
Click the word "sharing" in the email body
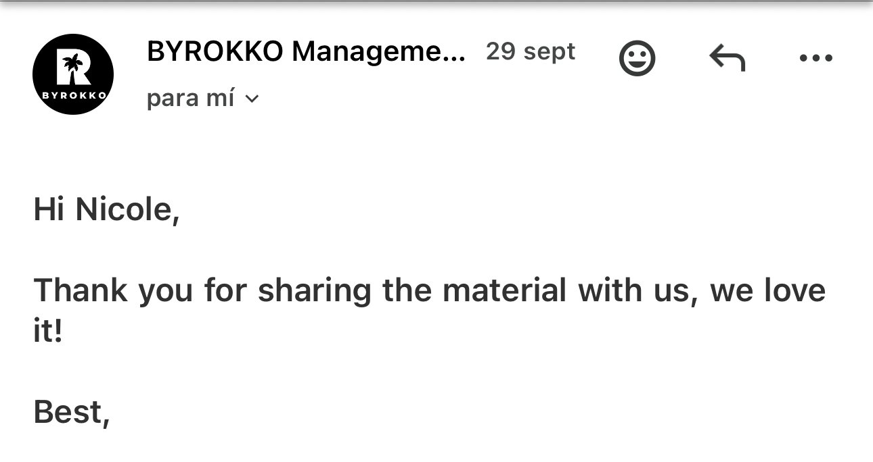tap(315, 290)
